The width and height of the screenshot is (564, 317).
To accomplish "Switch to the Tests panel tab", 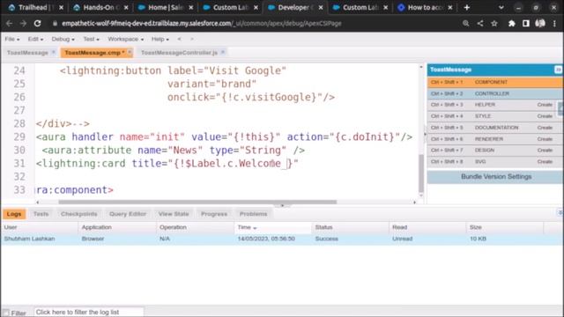I will tap(41, 214).
